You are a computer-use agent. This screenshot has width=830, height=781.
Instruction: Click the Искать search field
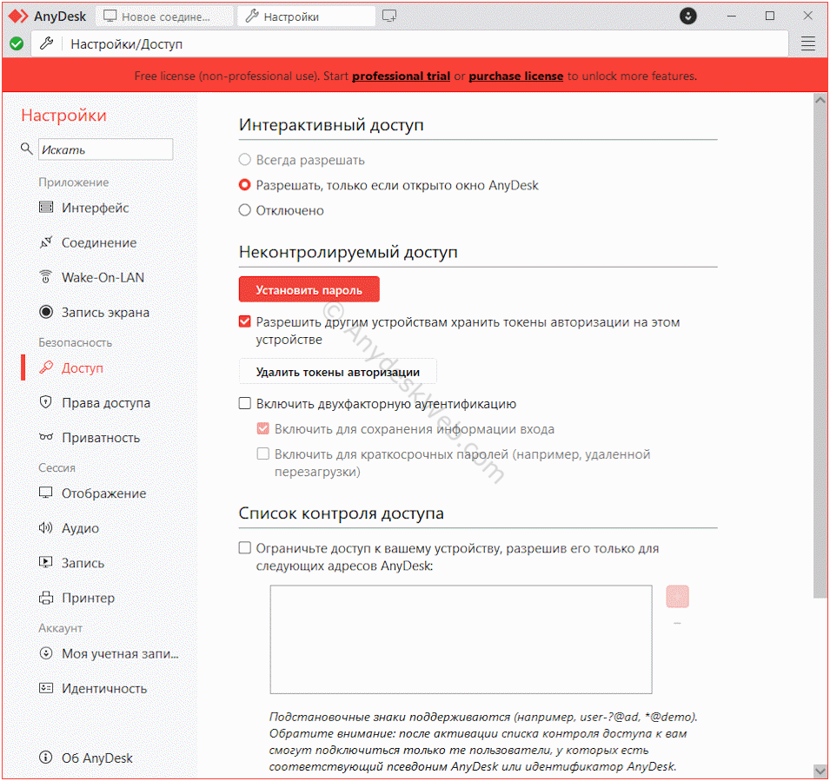point(105,149)
